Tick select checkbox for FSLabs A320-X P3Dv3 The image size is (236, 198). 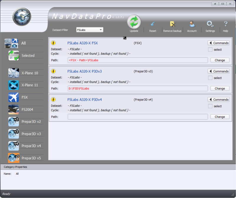(x=210, y=78)
